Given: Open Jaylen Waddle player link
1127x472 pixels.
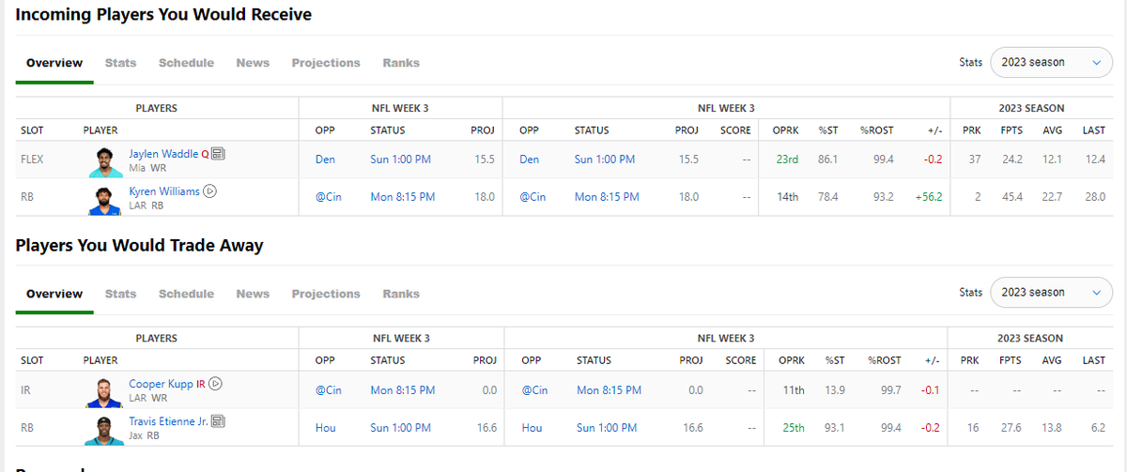Looking at the screenshot, I should click(164, 154).
